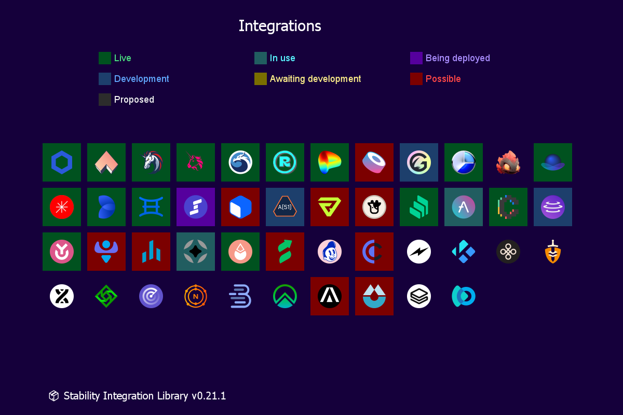Click the "Being deployed" legend label
Viewport: 623px width, 415px height.
click(458, 59)
